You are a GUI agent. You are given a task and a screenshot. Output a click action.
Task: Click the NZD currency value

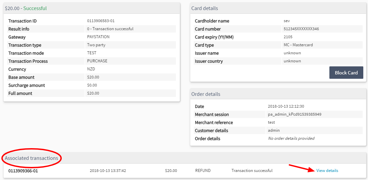click(91, 69)
